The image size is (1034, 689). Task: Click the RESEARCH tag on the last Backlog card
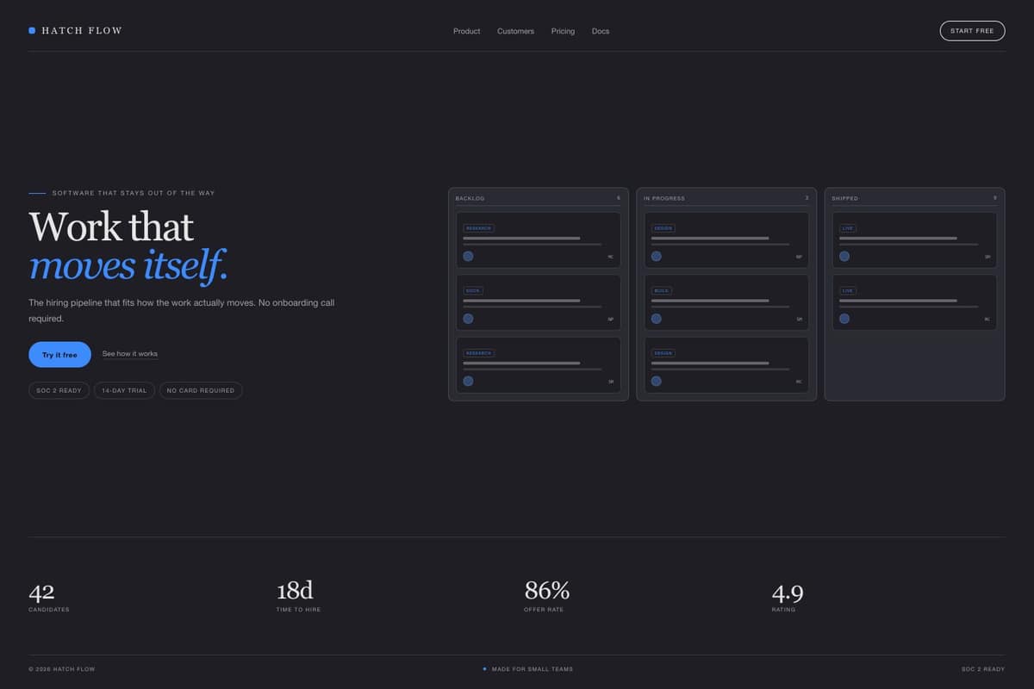pyautogui.click(x=478, y=353)
